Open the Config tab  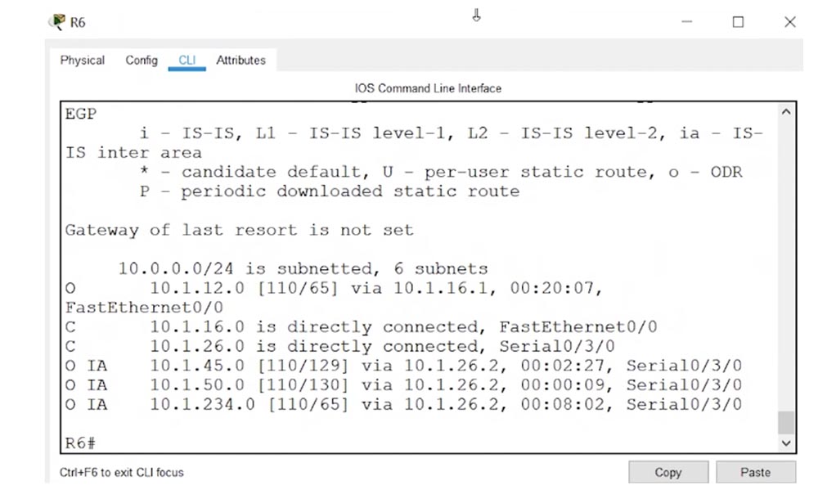pos(141,60)
